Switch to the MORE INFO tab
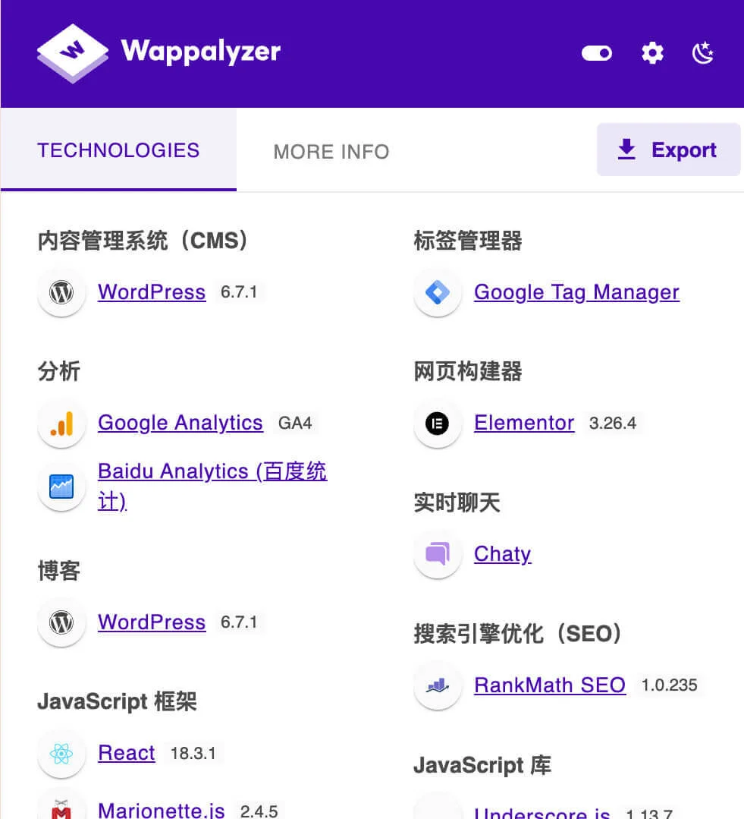744x819 pixels. 331,151
